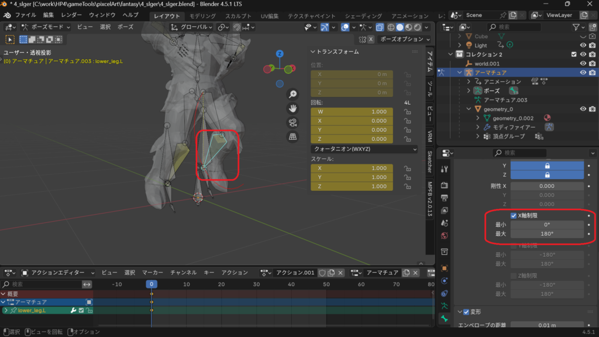The image size is (599, 337).
Task: Open the マーカー menu in action editor
Action: tap(152, 273)
